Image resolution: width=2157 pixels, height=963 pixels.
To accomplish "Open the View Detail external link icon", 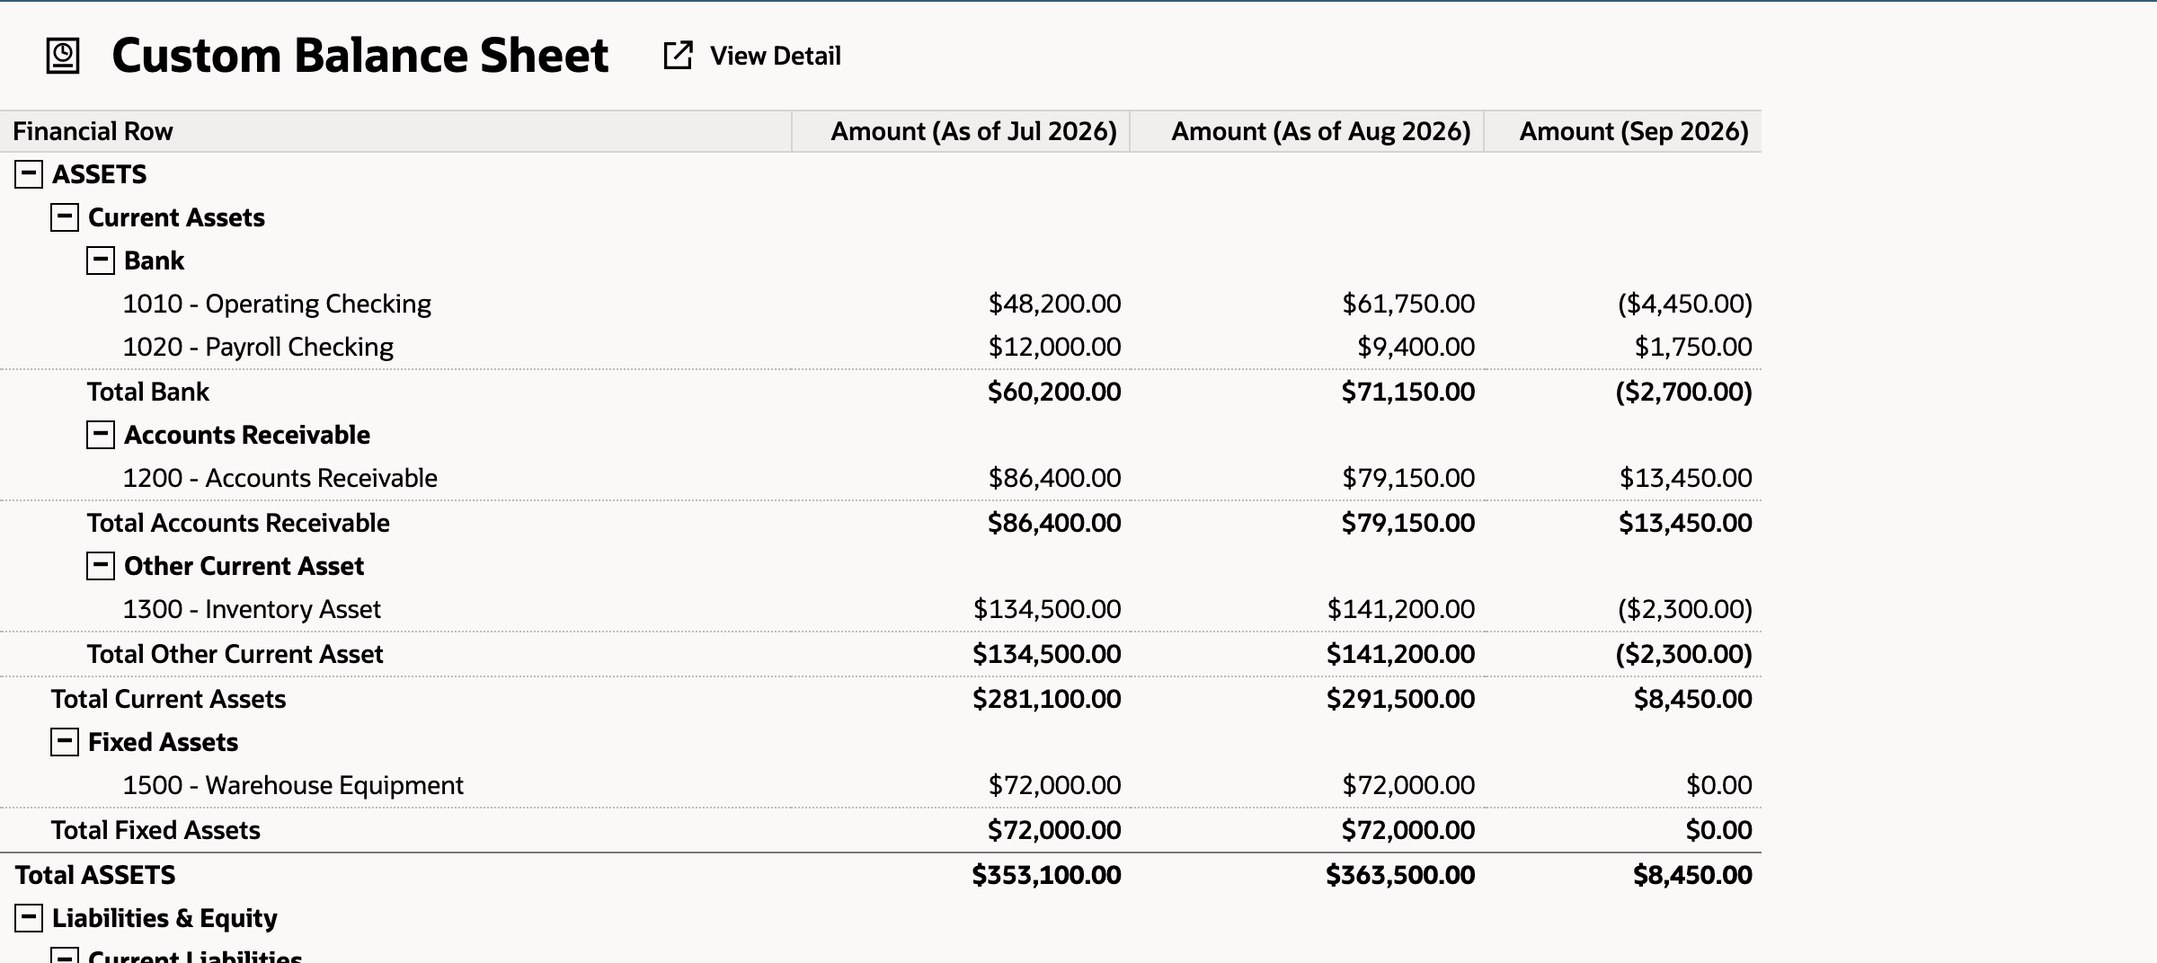I will 678,56.
